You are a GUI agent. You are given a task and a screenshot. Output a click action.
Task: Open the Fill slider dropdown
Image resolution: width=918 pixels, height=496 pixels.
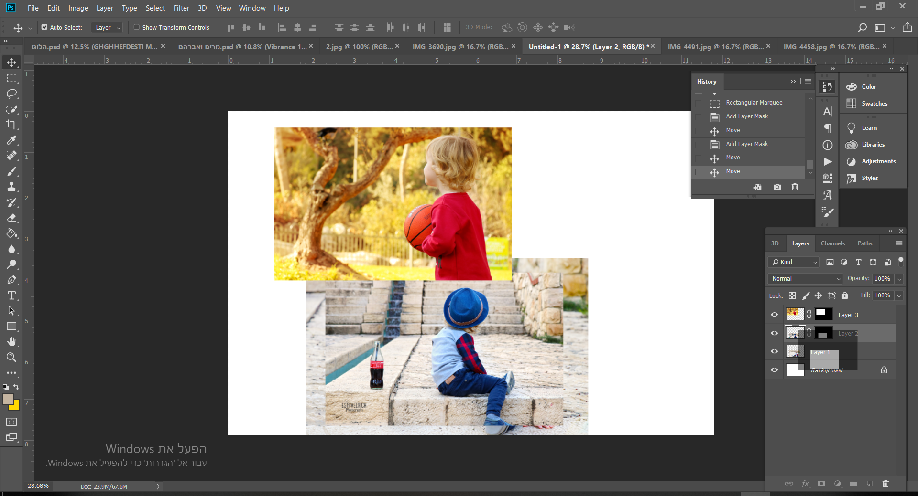tap(899, 295)
